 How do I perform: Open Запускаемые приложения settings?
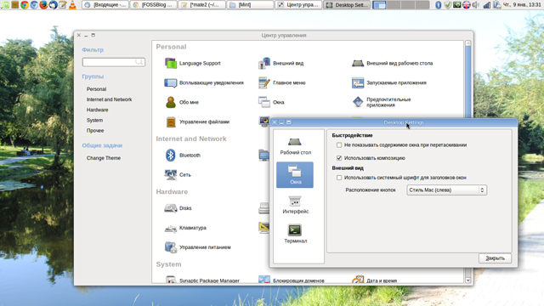pos(389,82)
